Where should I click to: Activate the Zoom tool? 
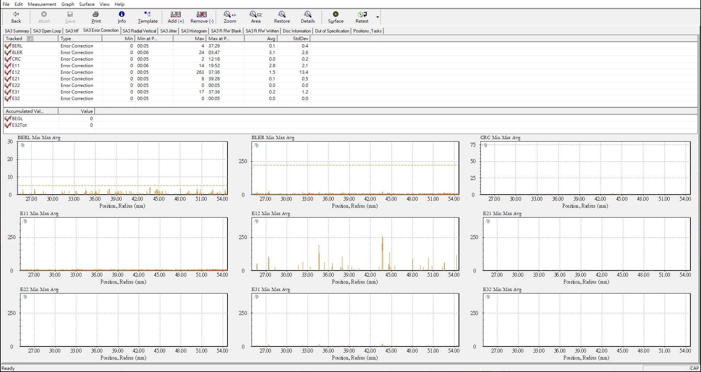coord(230,17)
